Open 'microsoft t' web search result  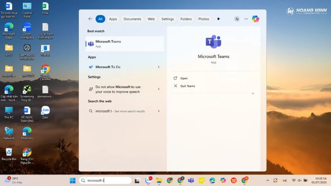coord(125,111)
